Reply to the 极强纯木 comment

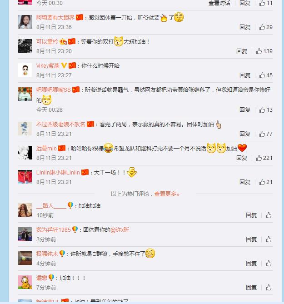(x=251, y=263)
